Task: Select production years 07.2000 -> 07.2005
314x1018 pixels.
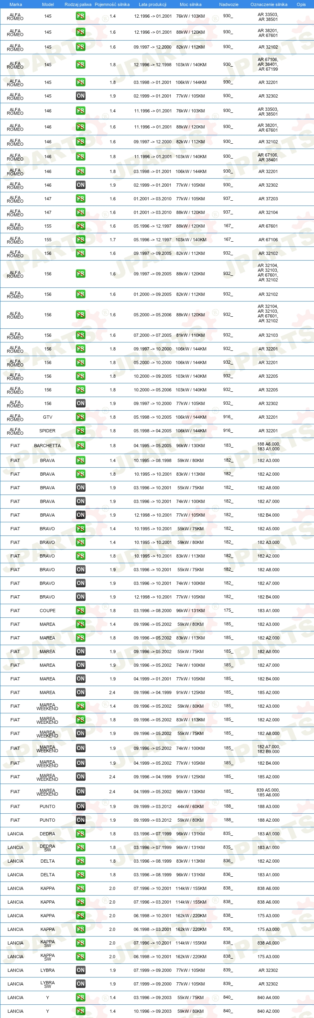Action: [153, 335]
